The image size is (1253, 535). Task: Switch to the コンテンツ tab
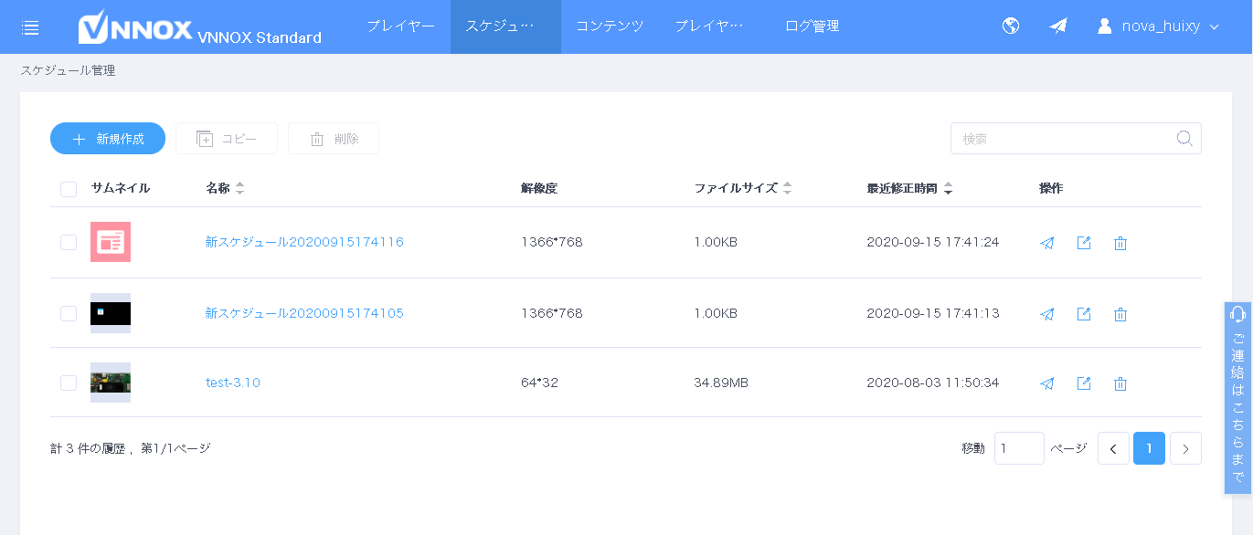tap(610, 26)
